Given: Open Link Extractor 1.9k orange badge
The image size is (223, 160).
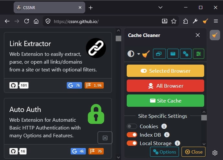Looking at the screenshot, I should 94,85.
